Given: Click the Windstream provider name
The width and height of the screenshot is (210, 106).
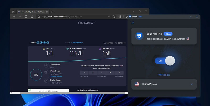Looking at the screenshot, I should click(x=55, y=71).
